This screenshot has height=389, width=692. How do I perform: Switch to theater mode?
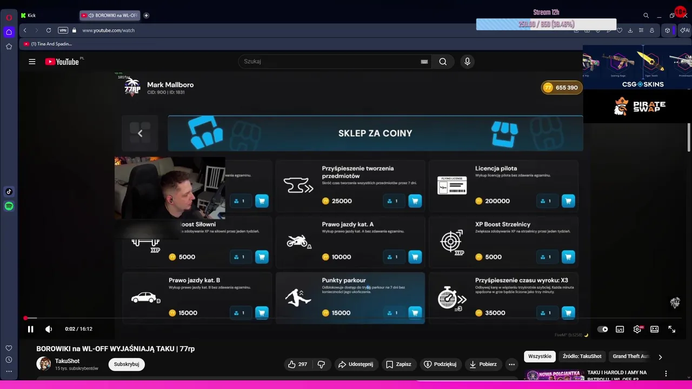click(x=654, y=329)
